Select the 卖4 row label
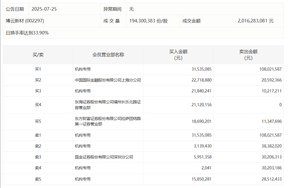Screen dimensions: 288x188 [38, 168]
